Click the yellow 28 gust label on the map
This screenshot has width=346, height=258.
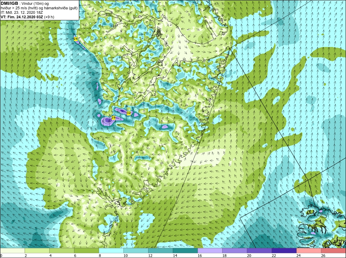113,118
